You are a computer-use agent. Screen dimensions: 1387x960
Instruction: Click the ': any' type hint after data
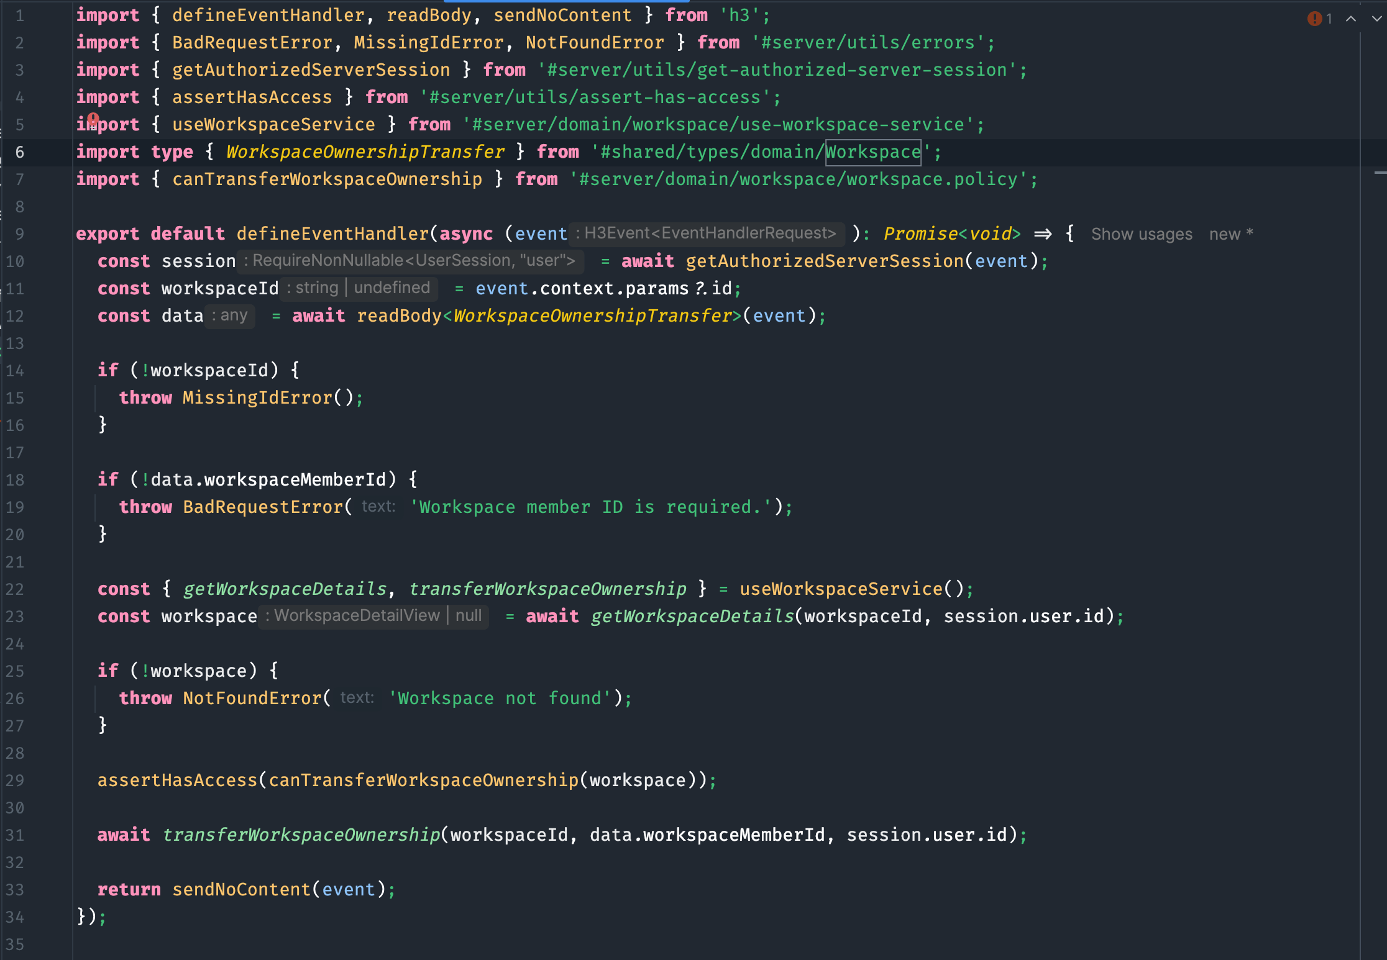[x=230, y=315]
